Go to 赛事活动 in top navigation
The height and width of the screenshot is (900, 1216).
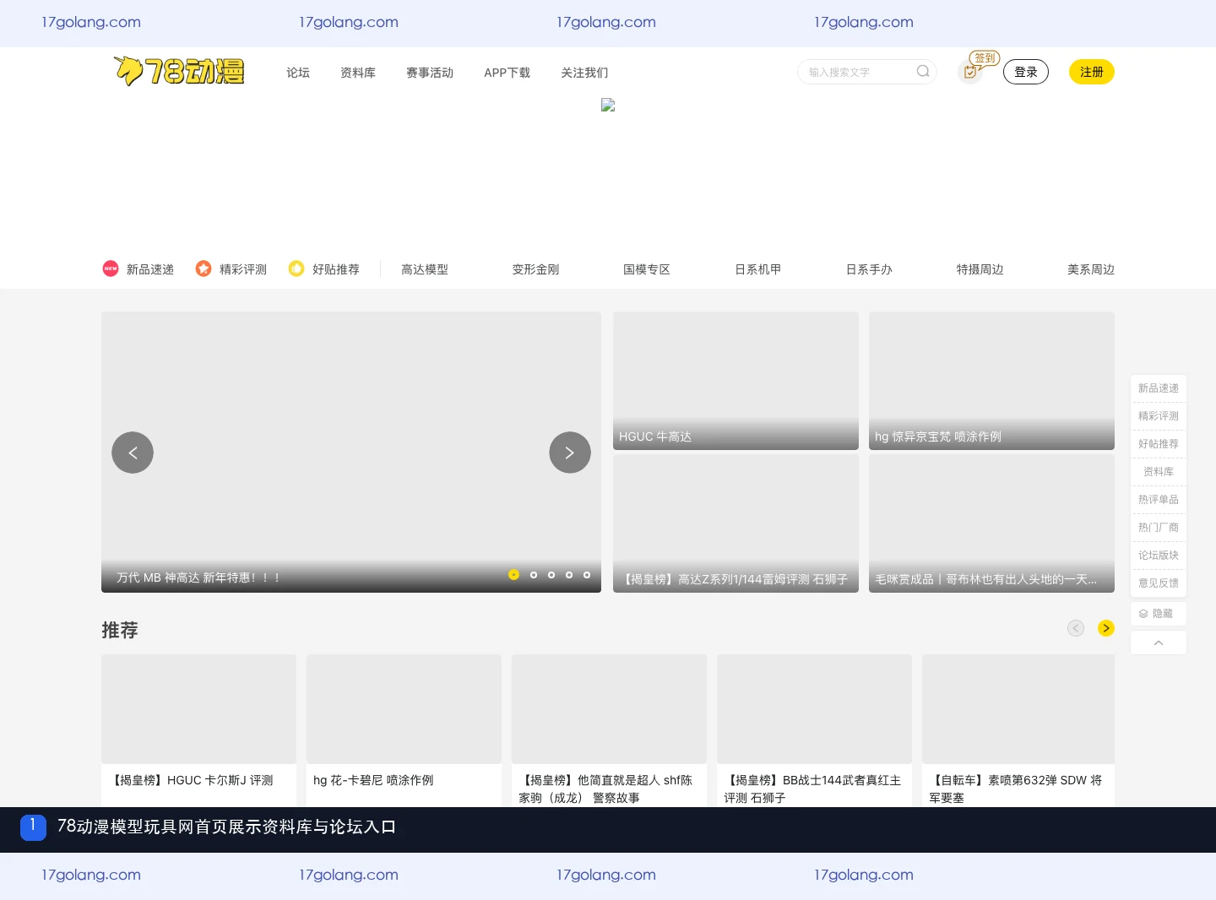(430, 73)
